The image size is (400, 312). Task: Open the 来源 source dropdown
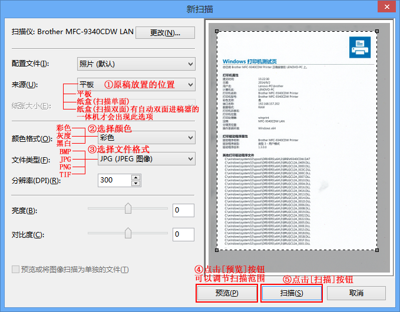point(136,84)
